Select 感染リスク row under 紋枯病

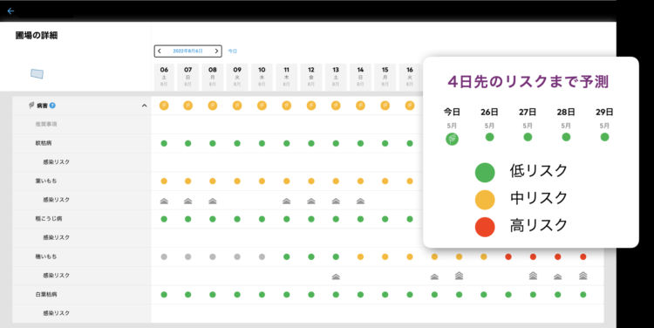[x=57, y=162]
